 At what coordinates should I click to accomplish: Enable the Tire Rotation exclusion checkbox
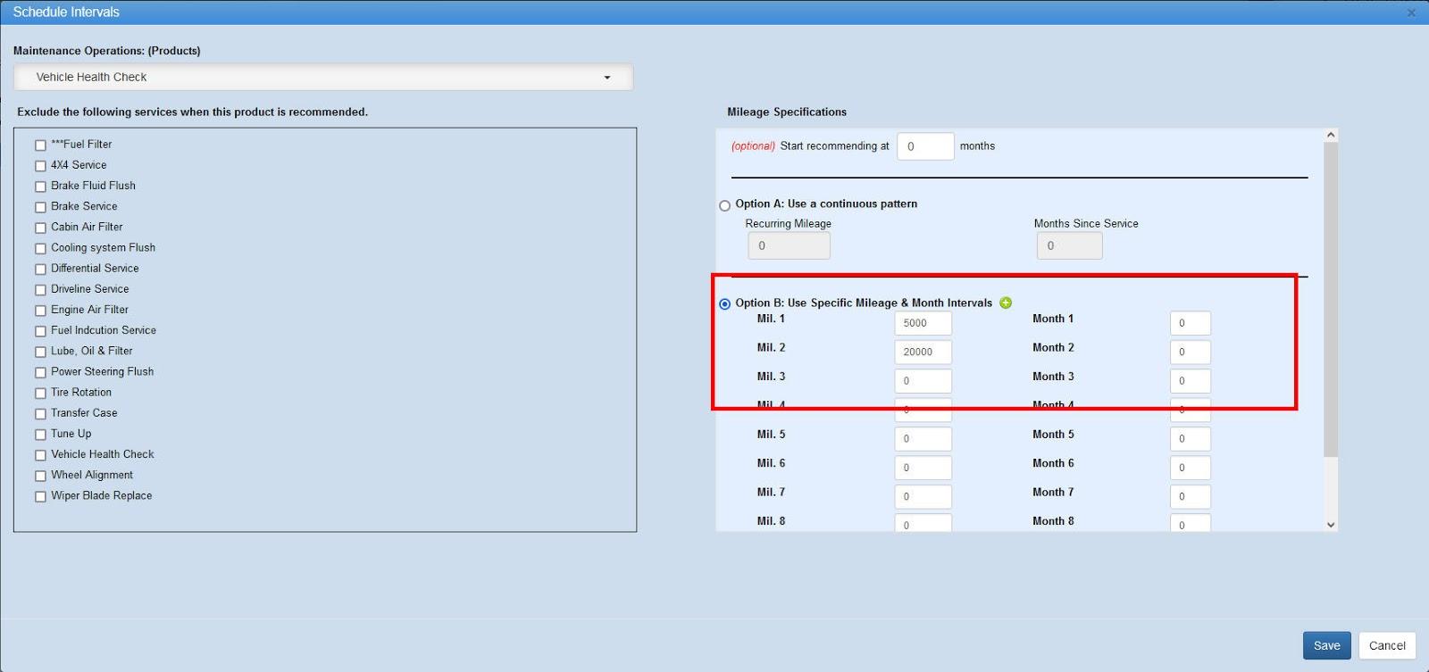coord(40,394)
